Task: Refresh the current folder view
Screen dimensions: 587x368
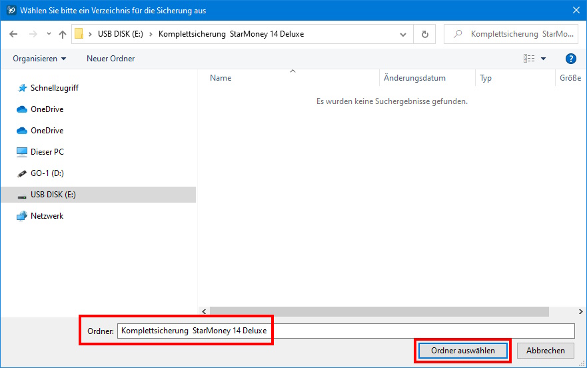Action: coord(424,34)
